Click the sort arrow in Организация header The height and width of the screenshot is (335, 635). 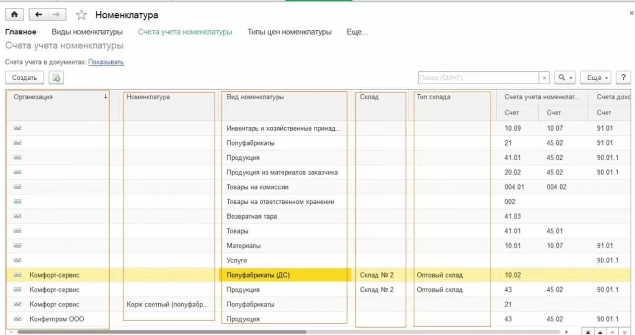pyautogui.click(x=105, y=97)
